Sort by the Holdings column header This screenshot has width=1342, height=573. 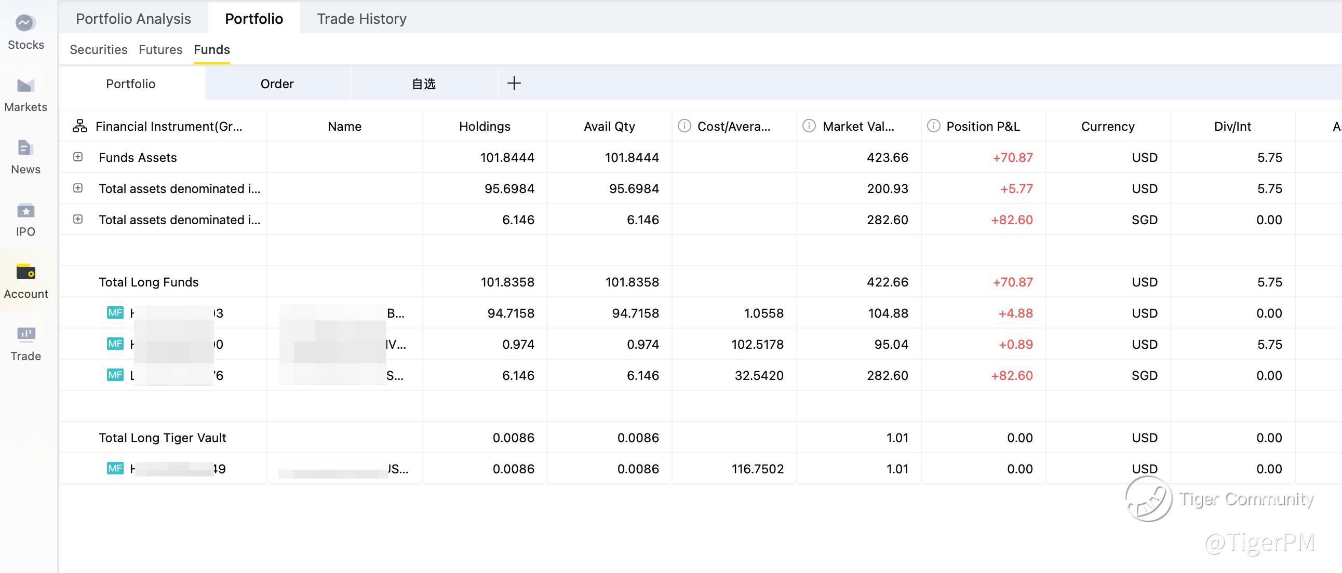point(484,126)
